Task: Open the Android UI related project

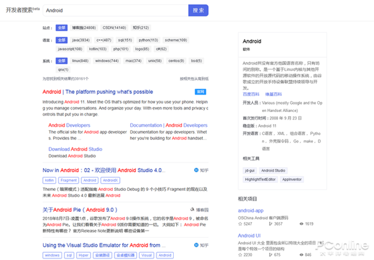Action: 249,235
